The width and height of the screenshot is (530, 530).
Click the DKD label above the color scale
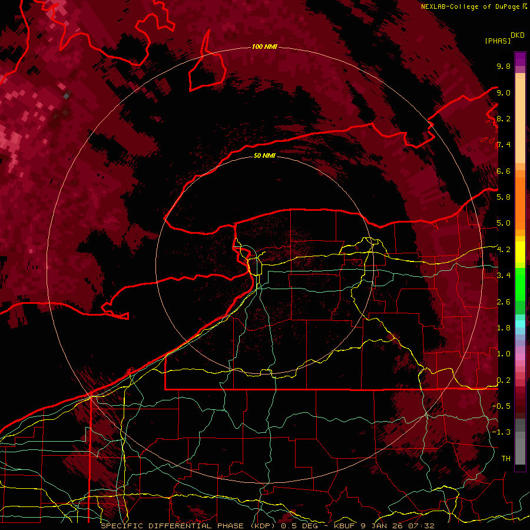[x=518, y=35]
